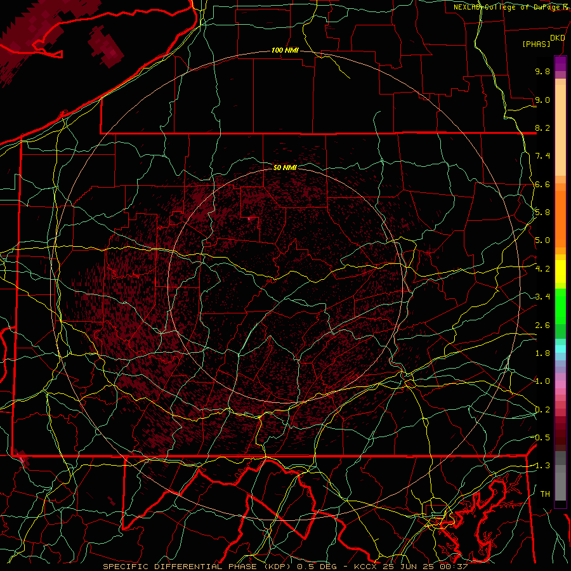Click the DKD label above the legend
Viewport: 571px width, 571px height.
pyautogui.click(x=557, y=38)
